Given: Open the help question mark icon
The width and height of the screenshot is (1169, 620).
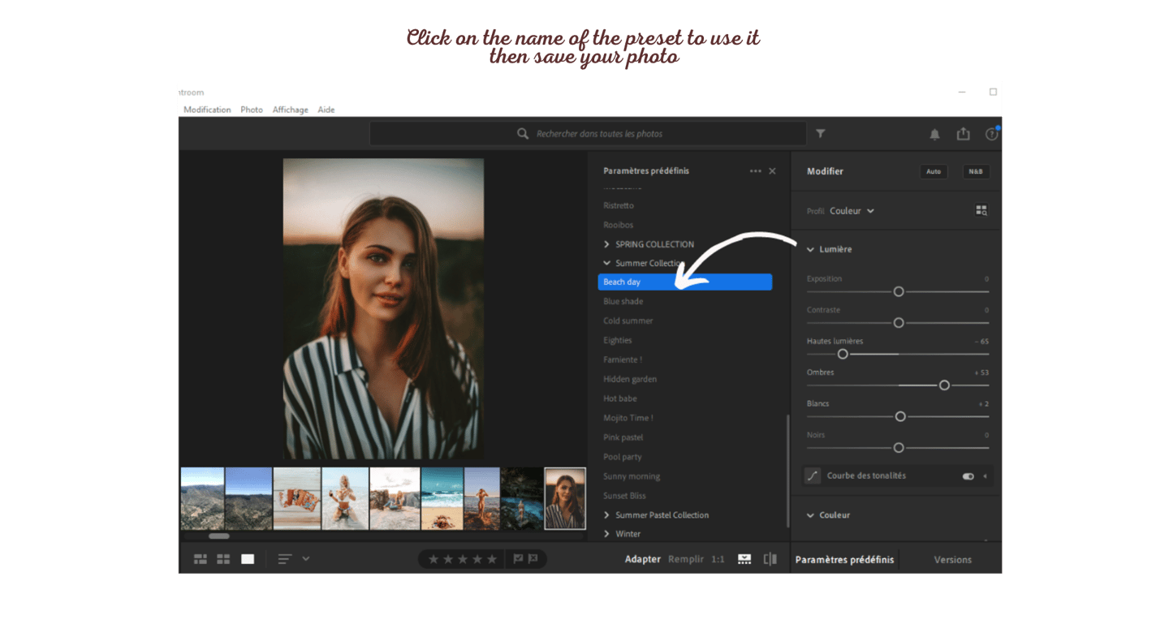Looking at the screenshot, I should coord(991,134).
